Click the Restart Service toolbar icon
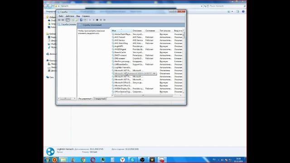 click(105, 20)
